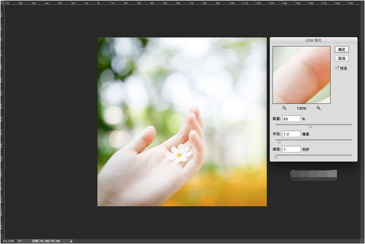Click the 阈值 threshold slider handle
The width and height of the screenshot is (365, 244).
coord(276,157)
